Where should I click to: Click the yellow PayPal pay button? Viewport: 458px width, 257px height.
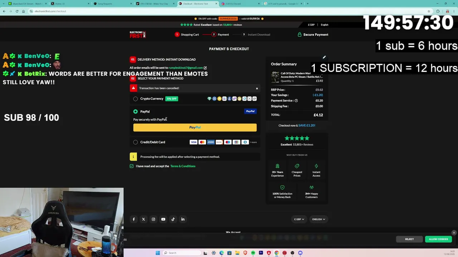195,127
